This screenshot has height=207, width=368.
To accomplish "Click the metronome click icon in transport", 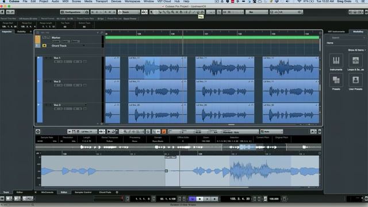I will (265, 199).
